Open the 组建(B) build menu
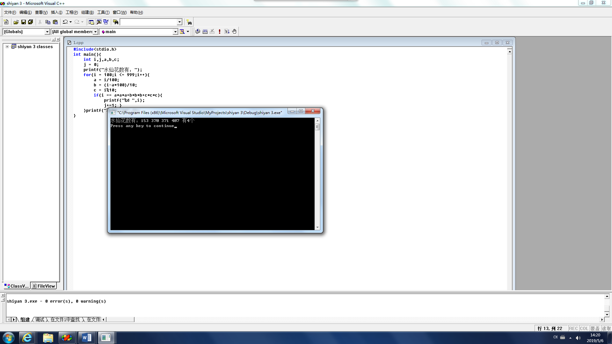Screen dimensions: 612x344 tap(87, 12)
